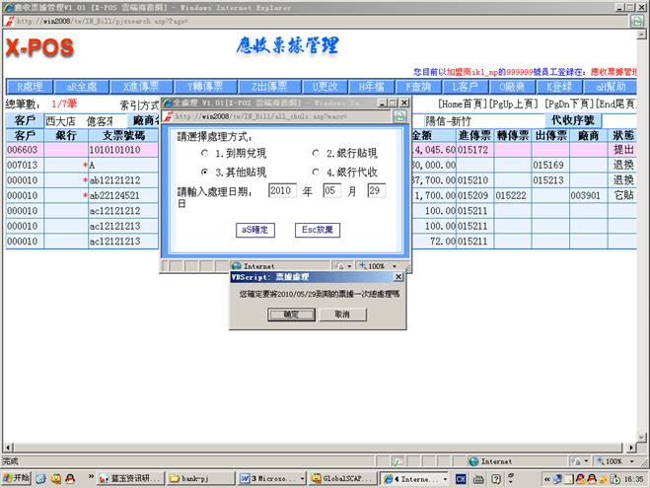Click the aS確定 button in popup
This screenshot has width=650, height=488.
point(254,230)
